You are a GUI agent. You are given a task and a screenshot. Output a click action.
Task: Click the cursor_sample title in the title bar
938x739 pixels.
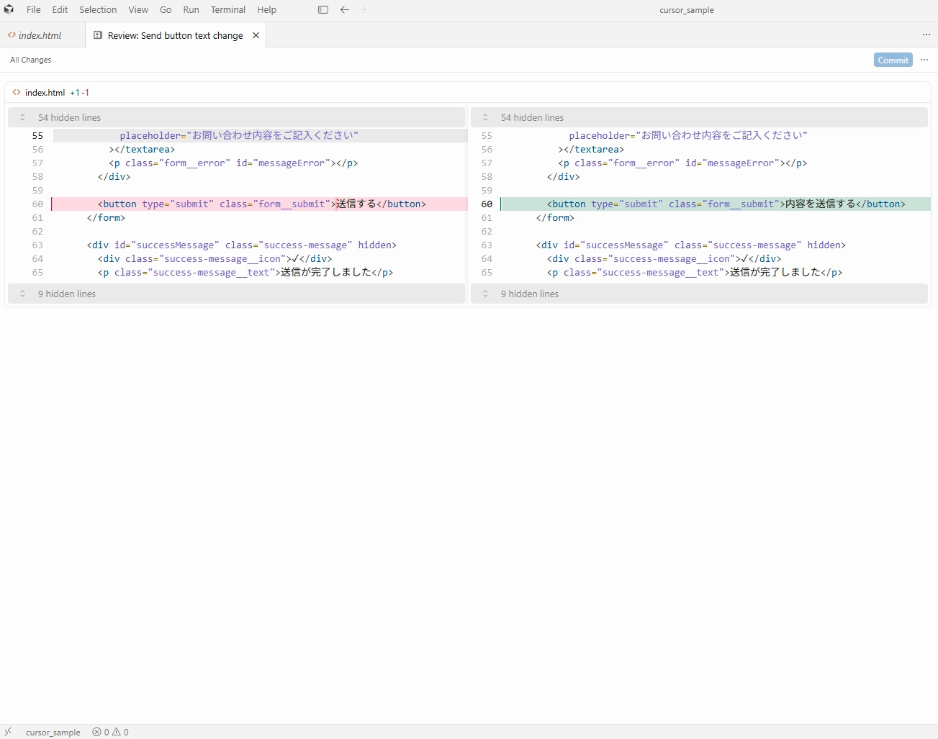tap(687, 10)
